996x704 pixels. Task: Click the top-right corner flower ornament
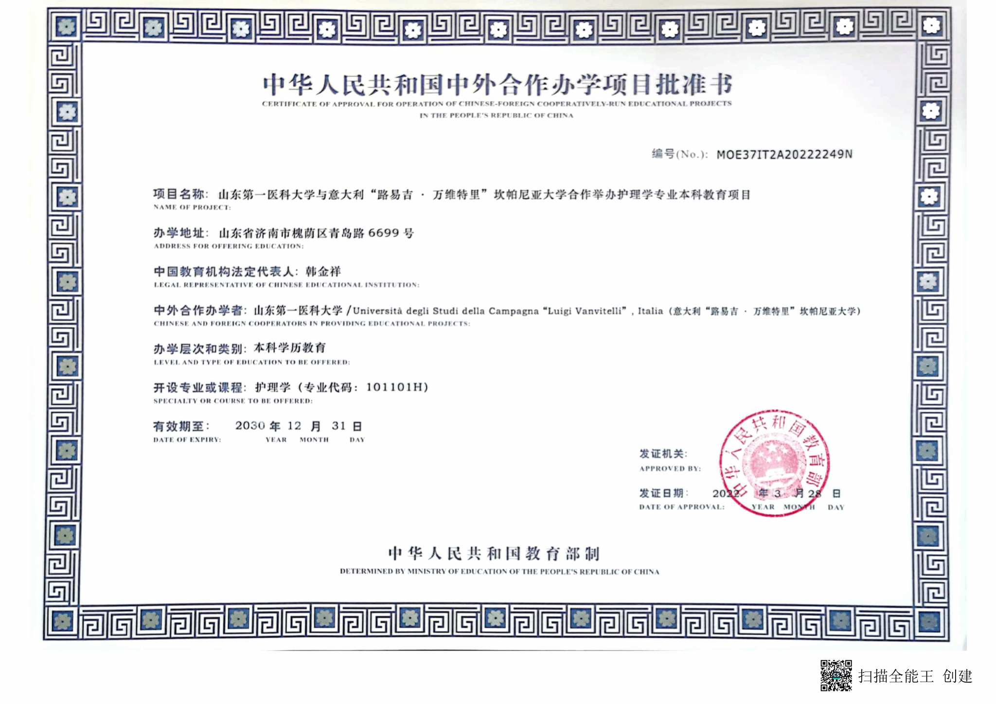pyautogui.click(x=931, y=25)
